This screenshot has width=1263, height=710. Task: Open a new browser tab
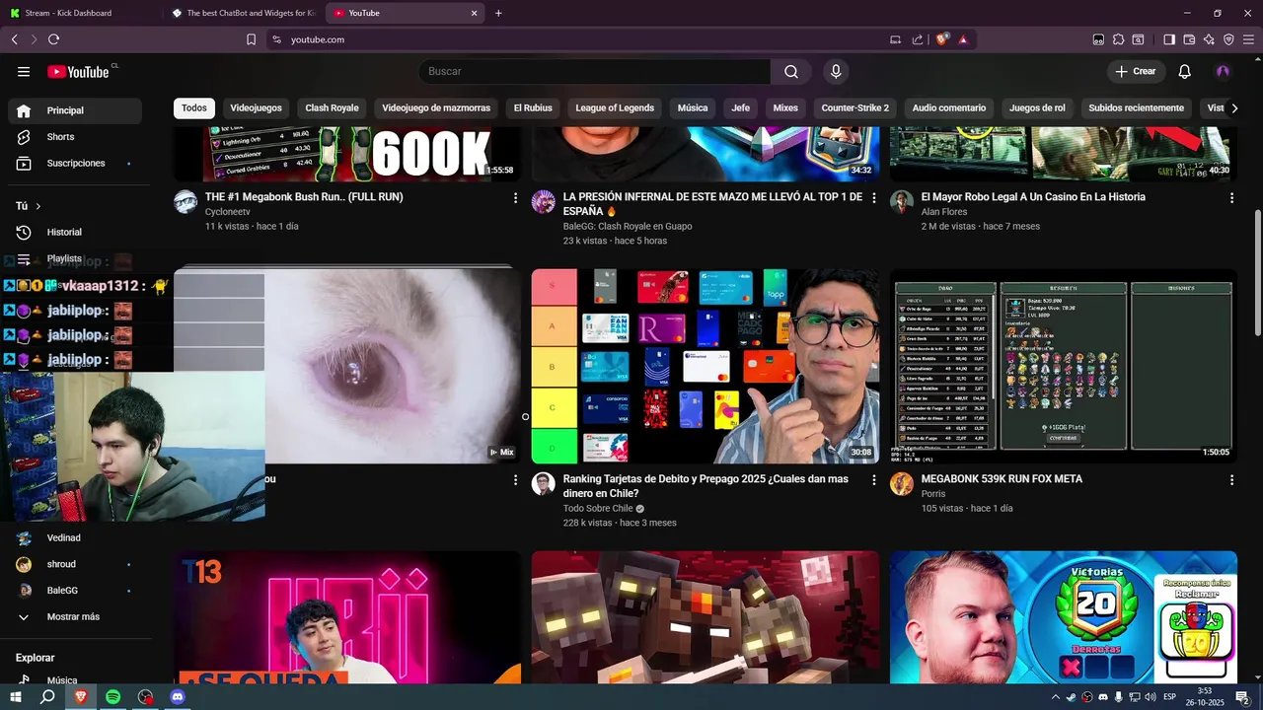498,13
